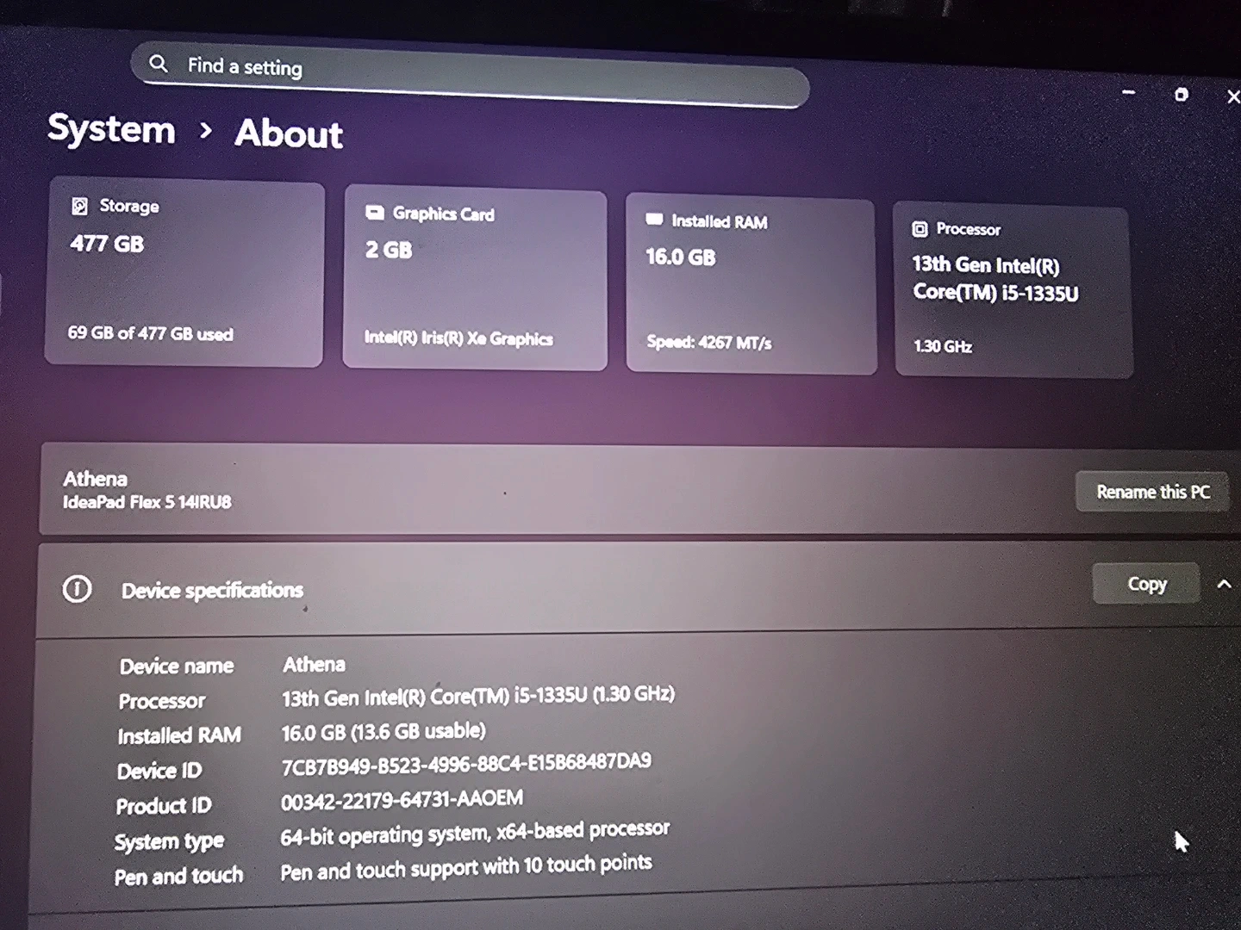
Task: Click the Graphics Card icon
Action: [x=375, y=213]
